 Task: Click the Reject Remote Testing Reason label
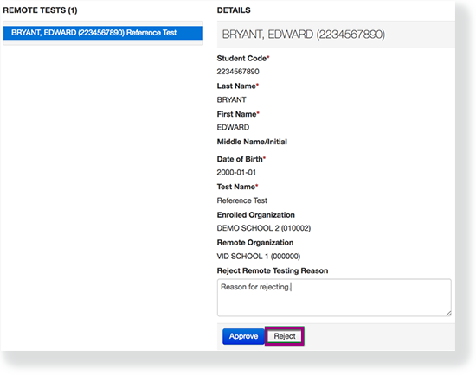273,270
